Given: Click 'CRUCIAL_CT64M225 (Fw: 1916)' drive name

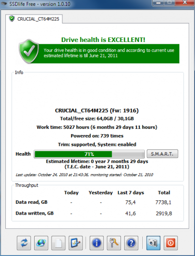Looking at the screenshot, I should (97, 111).
